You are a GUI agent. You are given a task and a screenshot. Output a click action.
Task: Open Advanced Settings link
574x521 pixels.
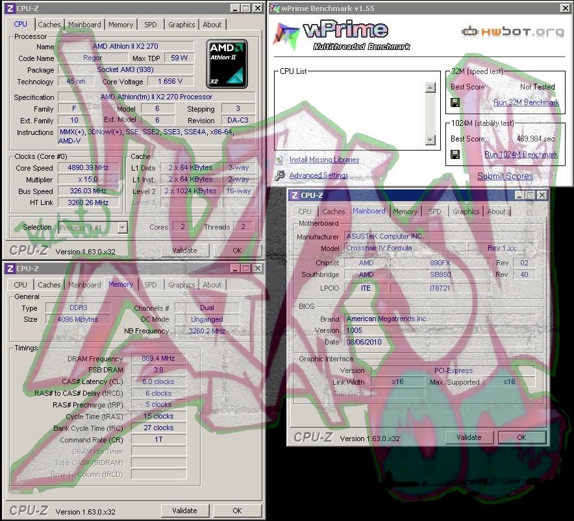point(318,175)
